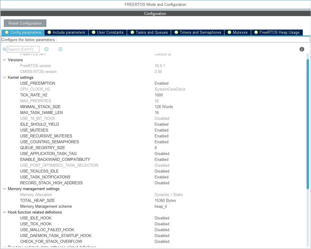Change USE_PREEMPTION Enabled value

161,83
